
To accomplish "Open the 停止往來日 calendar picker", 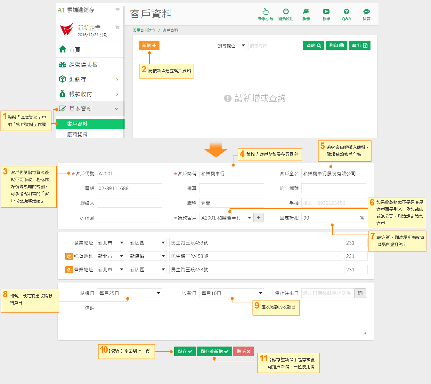I will click(x=360, y=293).
